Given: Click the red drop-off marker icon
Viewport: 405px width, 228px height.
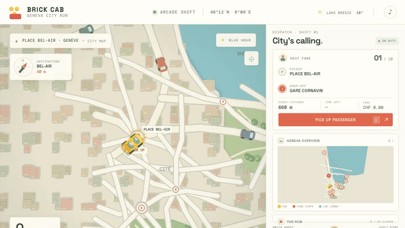Looking at the screenshot, I should tap(282, 89).
